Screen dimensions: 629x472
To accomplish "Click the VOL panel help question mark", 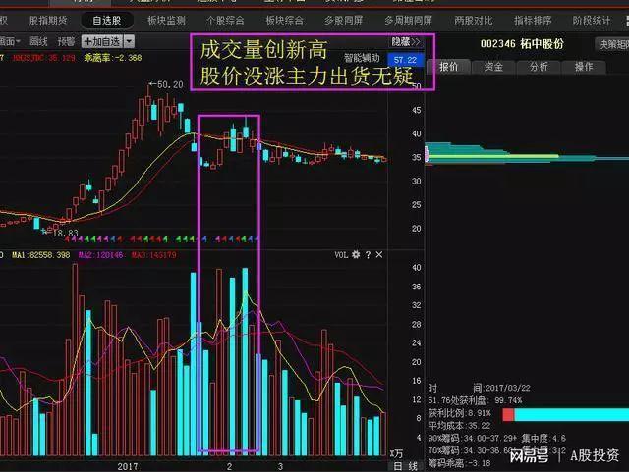I will 368,255.
